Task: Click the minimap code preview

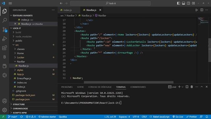Action: pyautogui.click(x=203, y=21)
